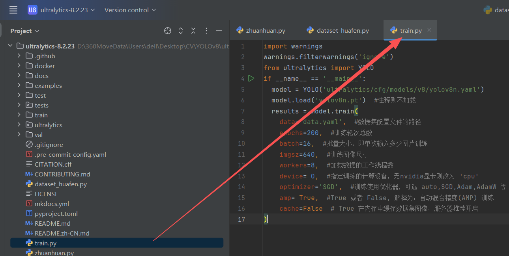Click 'workers=8' in the code
Viewport: 509px width, 256px height.
297,165
